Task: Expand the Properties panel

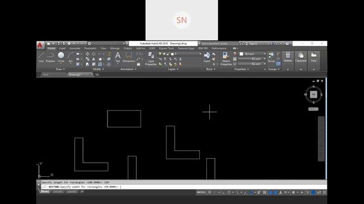Action: coord(242,69)
